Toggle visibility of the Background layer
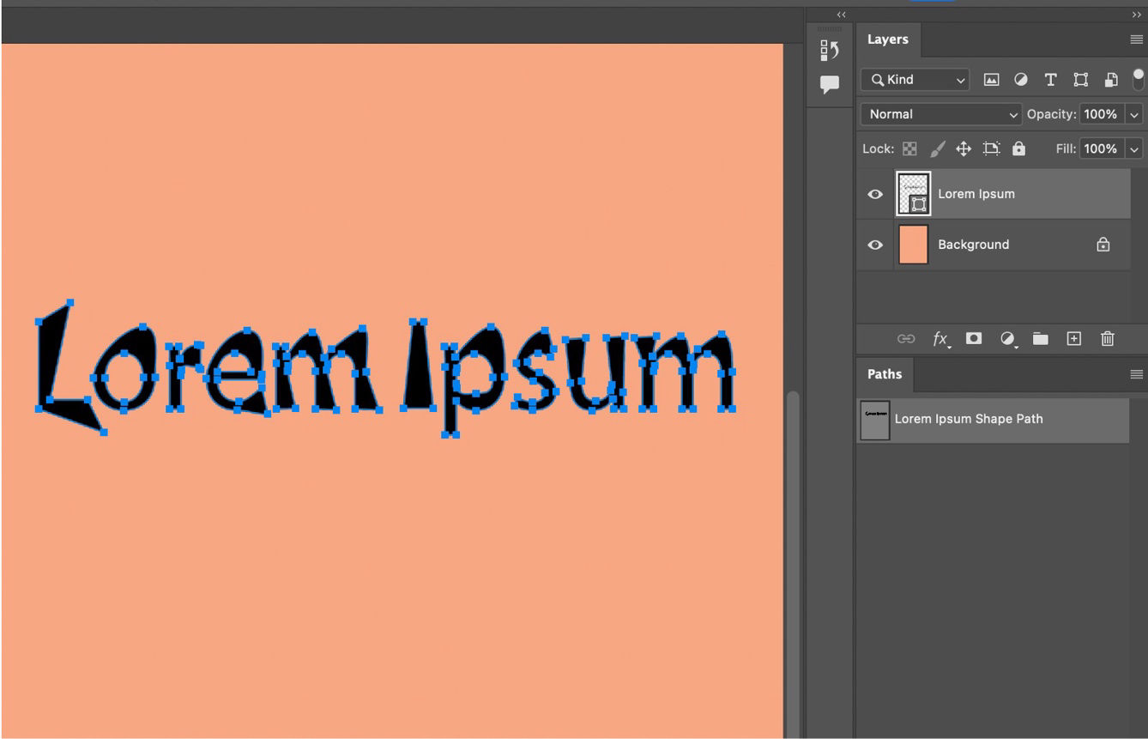This screenshot has height=739, width=1148. pos(874,245)
